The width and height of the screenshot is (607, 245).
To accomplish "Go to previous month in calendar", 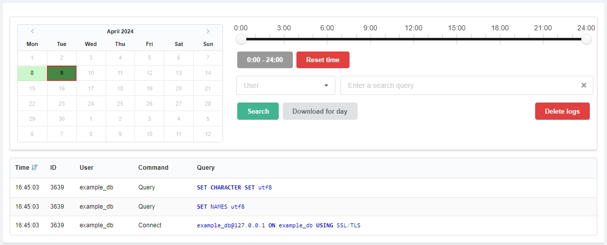I will pyautogui.click(x=32, y=31).
